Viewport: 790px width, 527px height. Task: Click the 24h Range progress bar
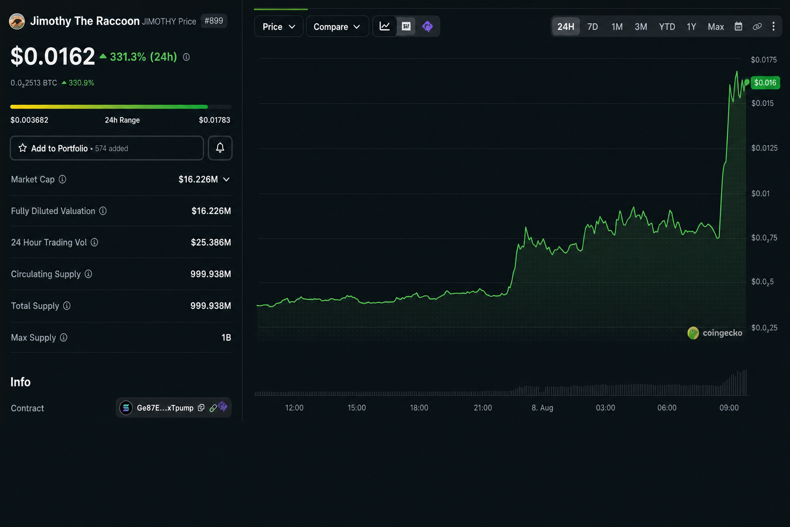click(121, 107)
